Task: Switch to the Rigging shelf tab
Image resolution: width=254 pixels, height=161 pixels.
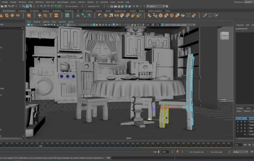Action: point(46,11)
